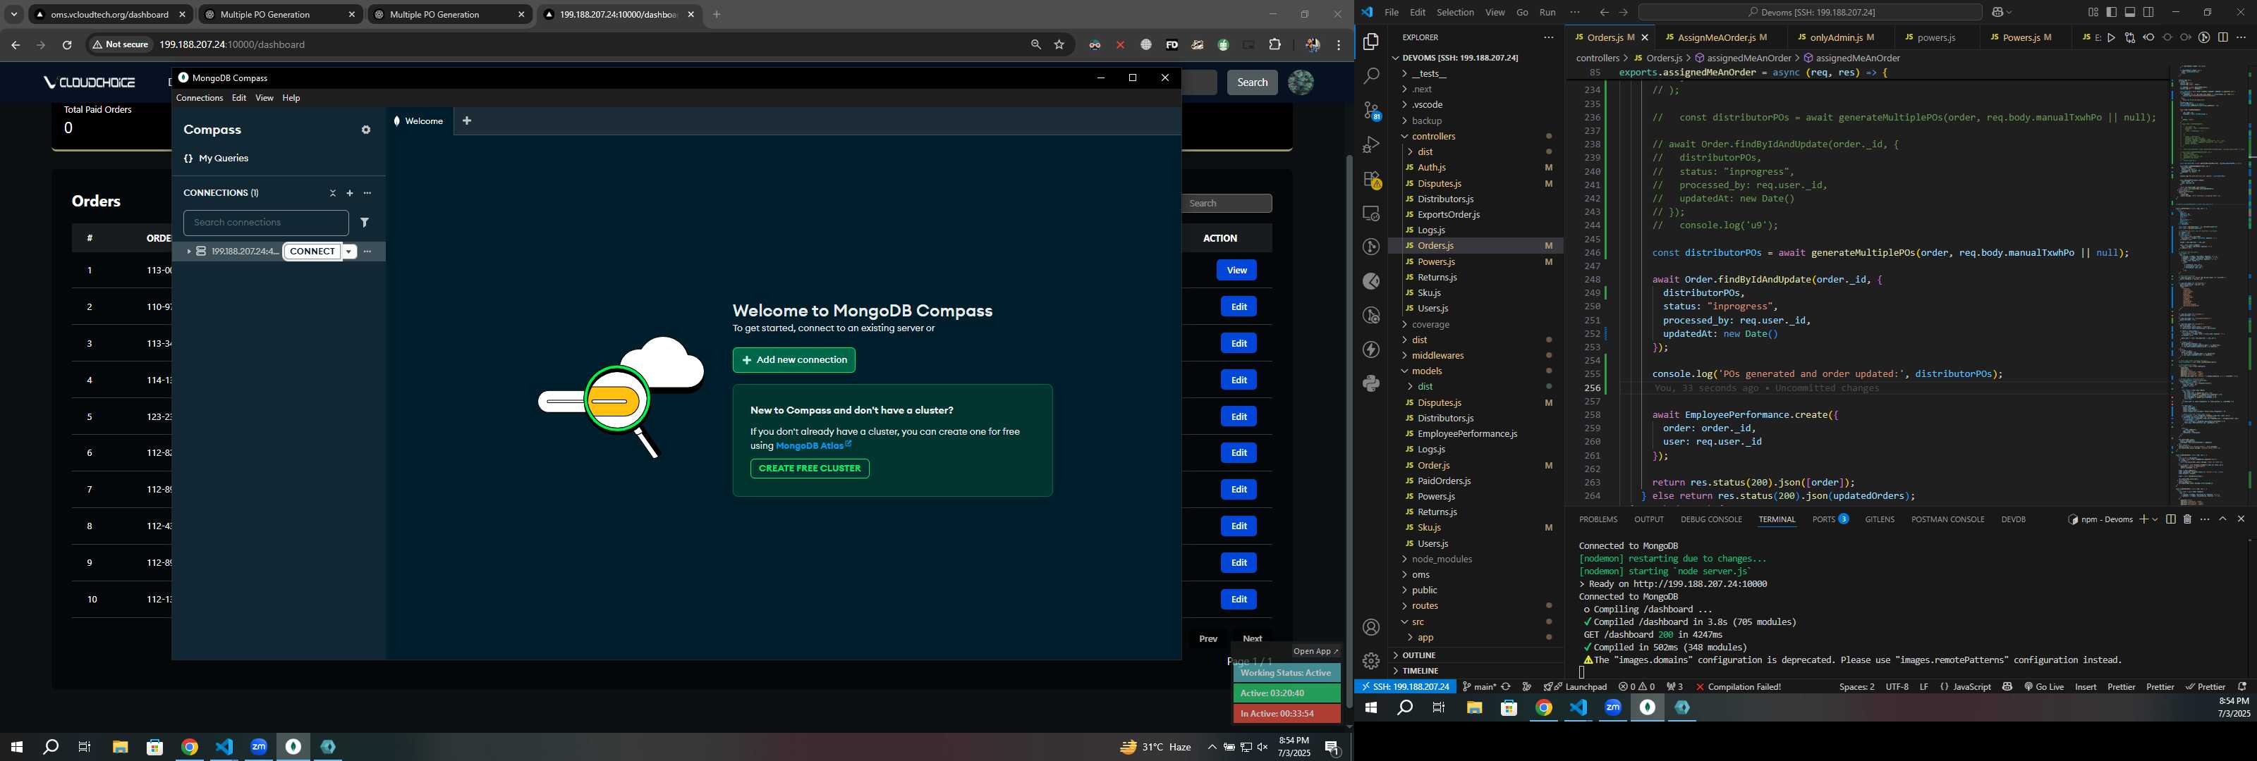Open Search view in VS Code activity bar
The height and width of the screenshot is (761, 2257).
[x=1371, y=76]
